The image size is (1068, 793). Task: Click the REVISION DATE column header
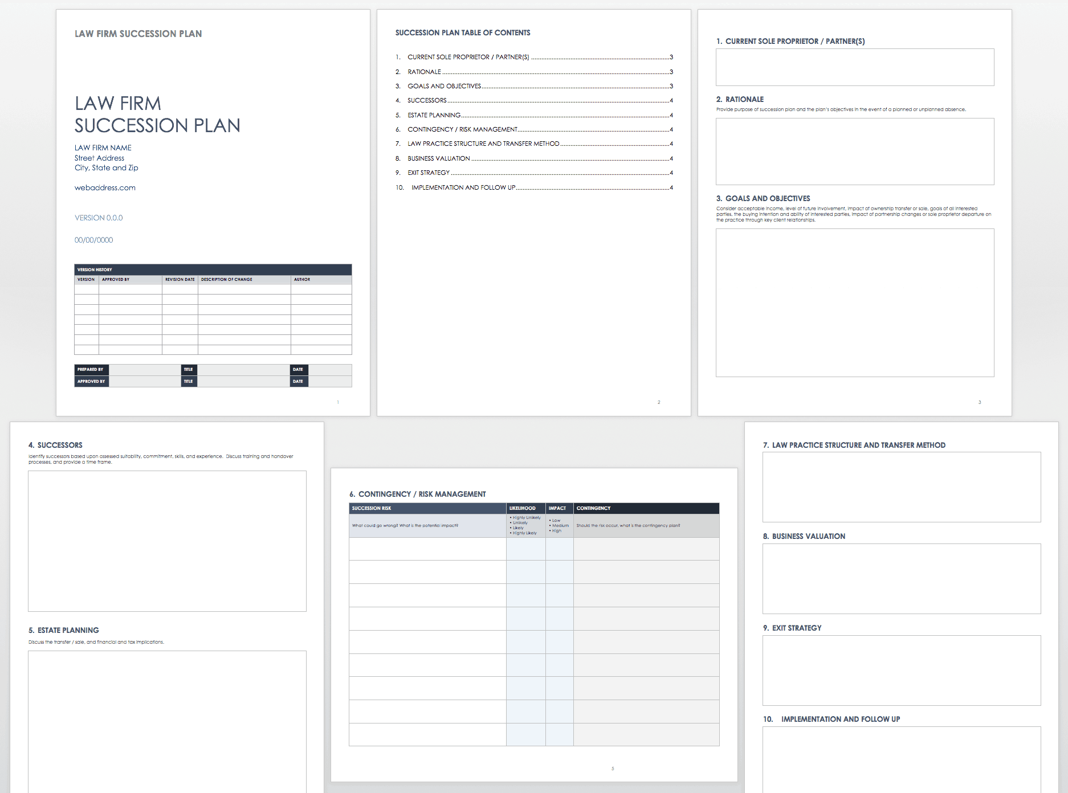tap(180, 279)
